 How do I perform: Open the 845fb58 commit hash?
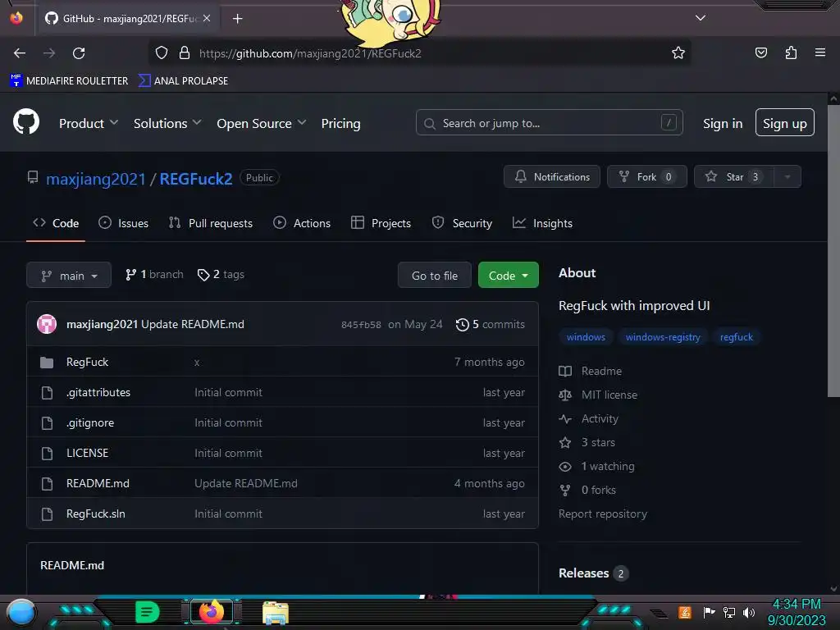[361, 325]
